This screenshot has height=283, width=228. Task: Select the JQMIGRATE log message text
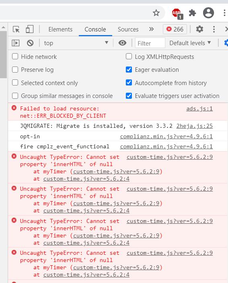96,126
